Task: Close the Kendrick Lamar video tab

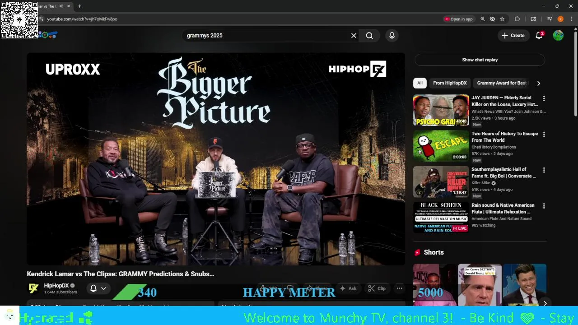Action: click(69, 6)
